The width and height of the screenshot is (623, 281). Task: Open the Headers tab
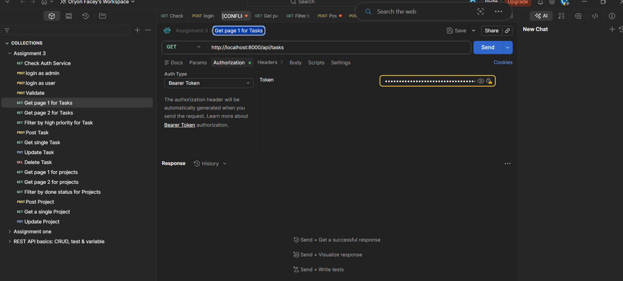[270, 62]
